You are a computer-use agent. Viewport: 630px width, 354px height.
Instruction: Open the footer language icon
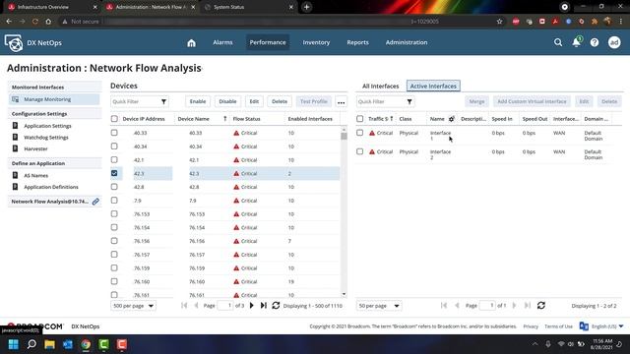click(584, 326)
